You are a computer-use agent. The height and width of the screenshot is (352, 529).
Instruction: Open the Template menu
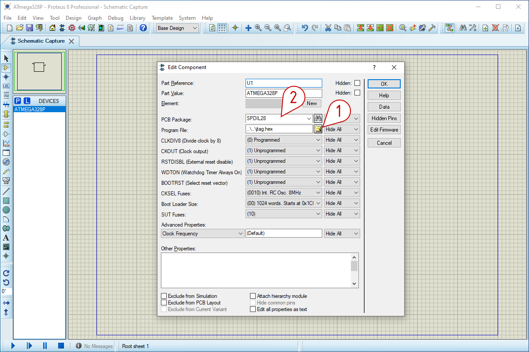162,18
